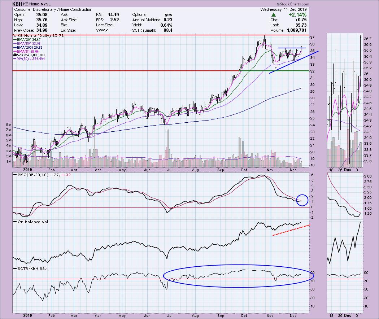Click the High price value 35.76

coord(42,20)
